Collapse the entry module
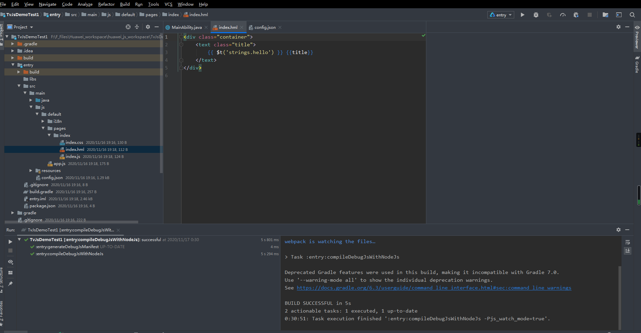Viewport: 641px width, 333px height. [x=13, y=65]
